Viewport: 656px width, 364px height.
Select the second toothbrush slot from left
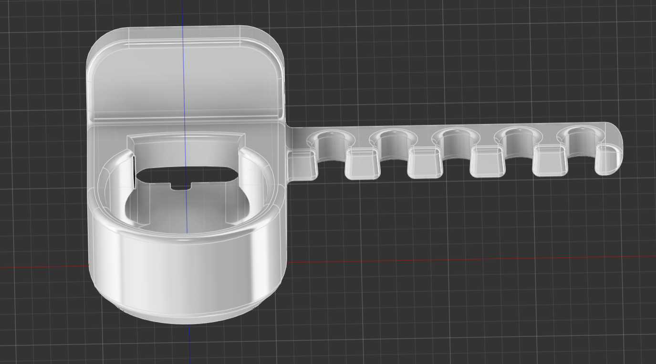pyautogui.click(x=394, y=142)
